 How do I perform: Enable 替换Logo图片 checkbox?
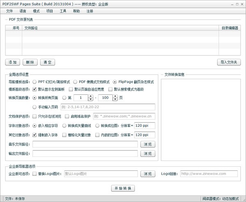[34, 174]
